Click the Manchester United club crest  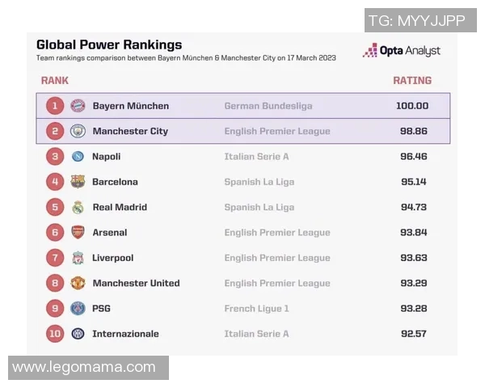[78, 283]
